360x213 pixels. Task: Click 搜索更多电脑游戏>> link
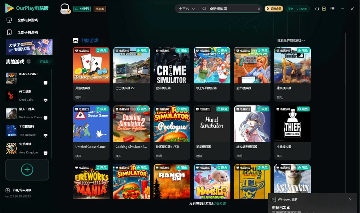point(291,41)
